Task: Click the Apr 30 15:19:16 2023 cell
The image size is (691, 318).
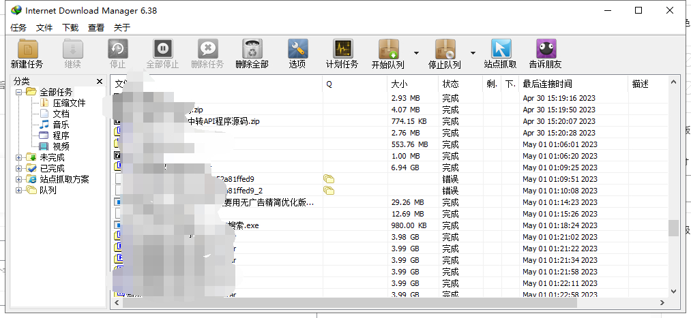Action: (559, 98)
